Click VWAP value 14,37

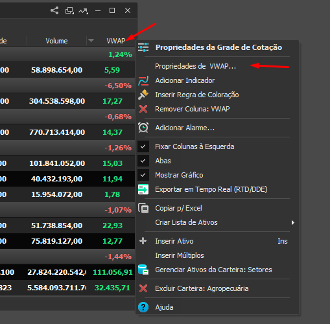[x=112, y=132]
